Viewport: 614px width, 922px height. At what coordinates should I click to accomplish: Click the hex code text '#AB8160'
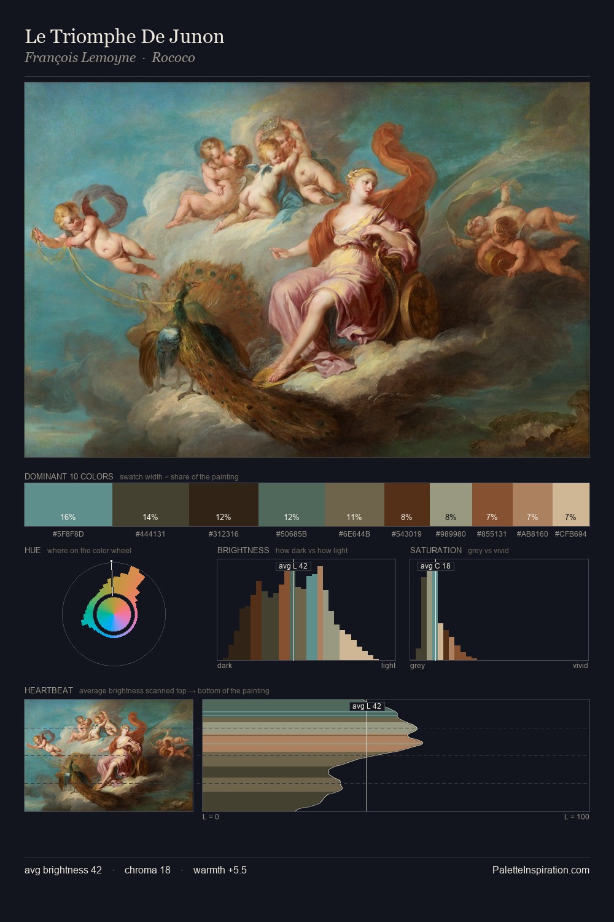(532, 534)
